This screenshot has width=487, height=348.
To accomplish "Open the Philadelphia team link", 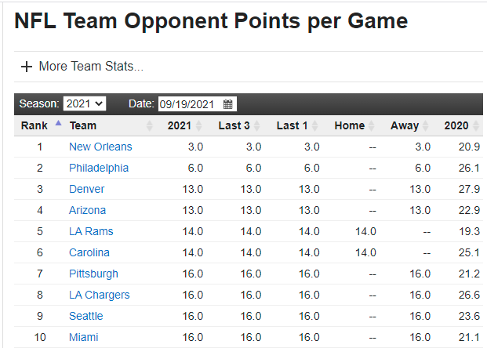I will [99, 168].
